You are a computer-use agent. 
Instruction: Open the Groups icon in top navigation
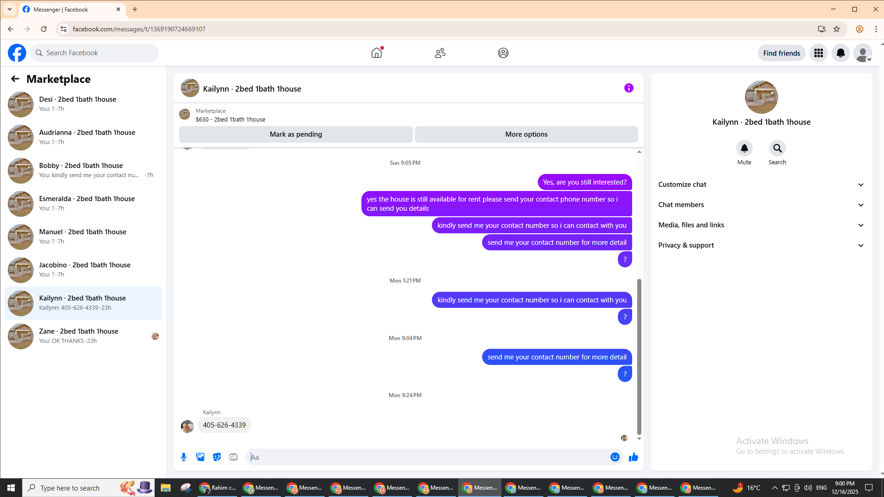tap(503, 53)
